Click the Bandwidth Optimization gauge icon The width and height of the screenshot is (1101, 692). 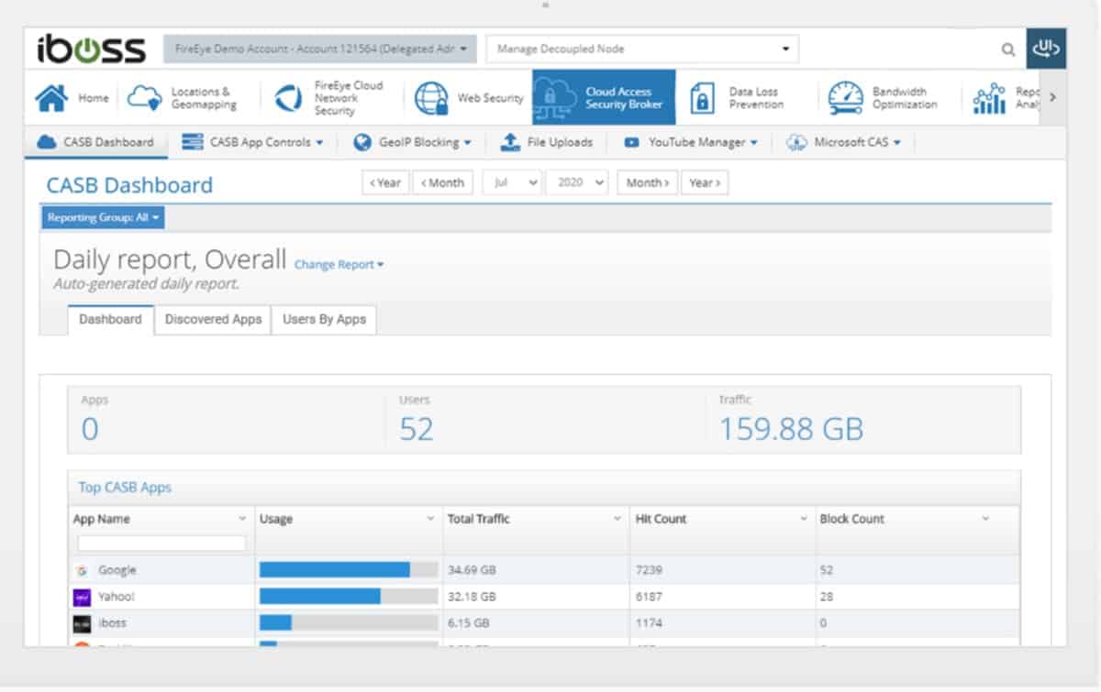tap(845, 98)
